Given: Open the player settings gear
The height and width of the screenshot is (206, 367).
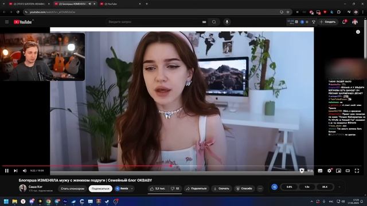Looking at the screenshot, I should tap(329, 171).
